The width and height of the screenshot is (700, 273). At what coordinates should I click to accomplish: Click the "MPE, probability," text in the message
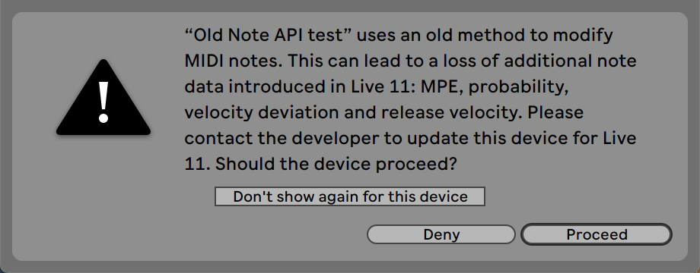point(495,86)
